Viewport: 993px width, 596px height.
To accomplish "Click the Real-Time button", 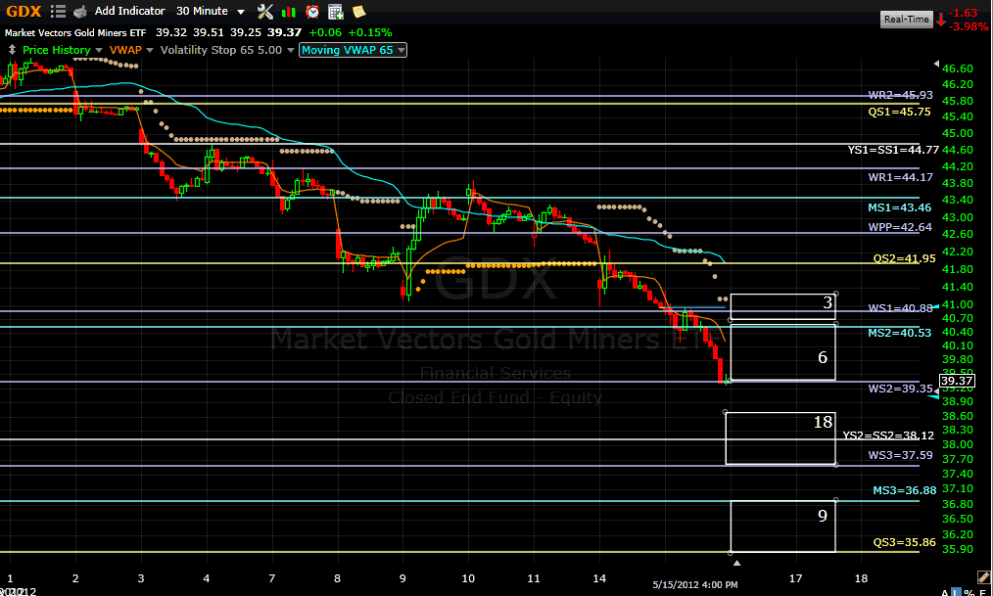I will [x=906, y=19].
